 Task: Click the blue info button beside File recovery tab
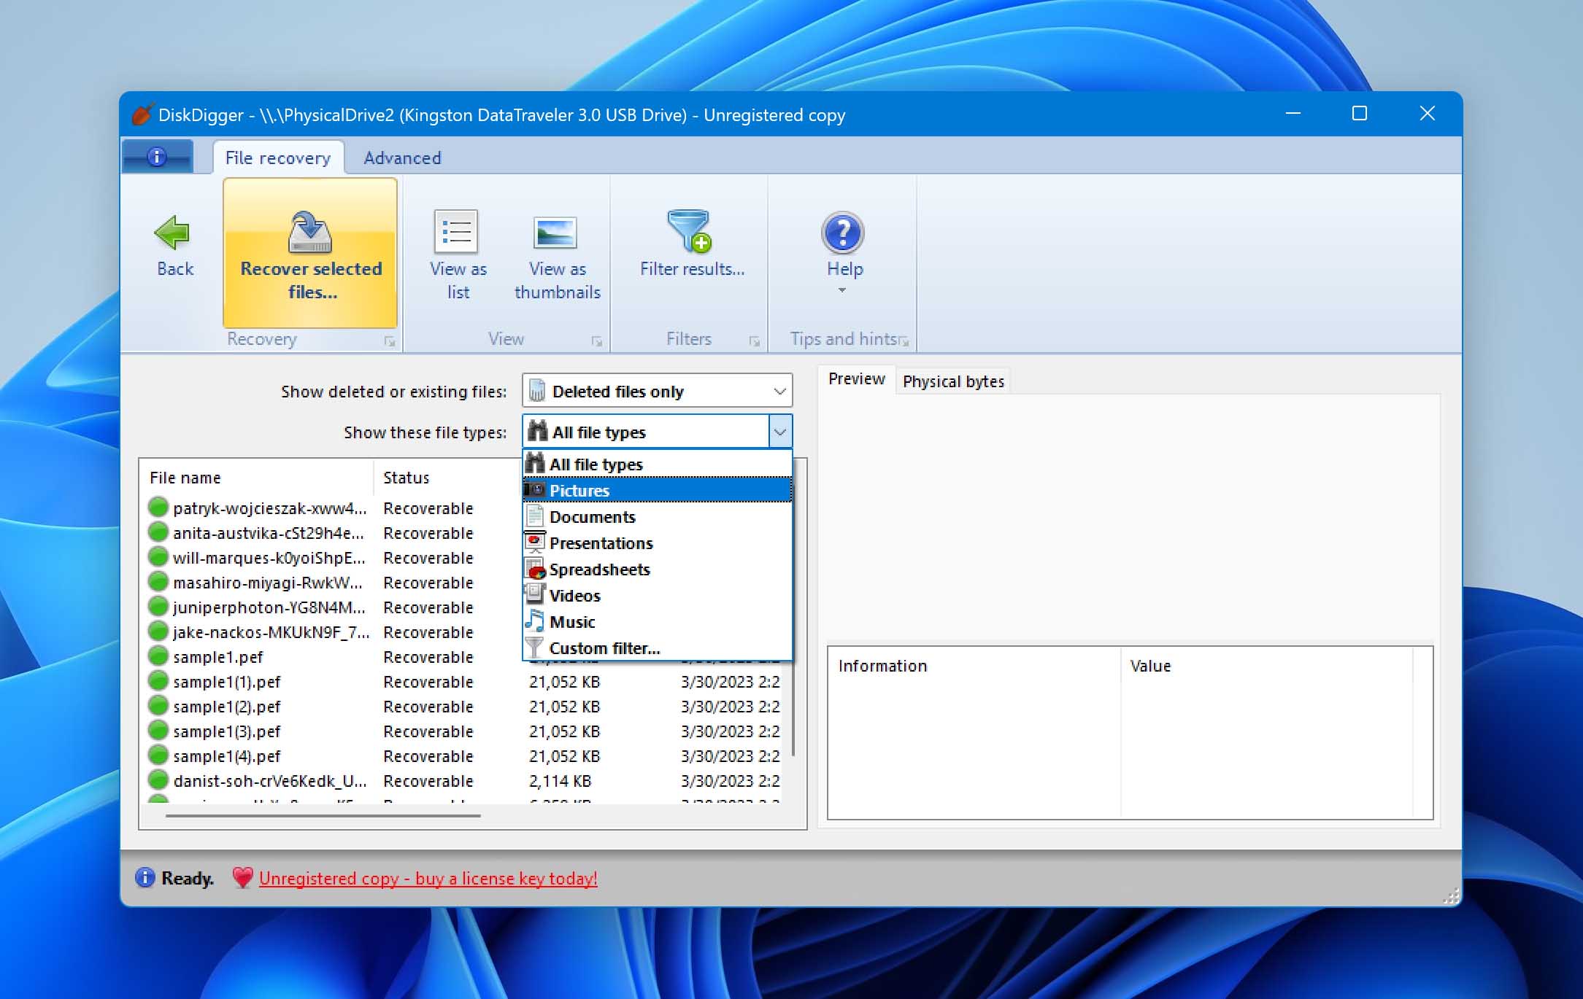tap(157, 156)
